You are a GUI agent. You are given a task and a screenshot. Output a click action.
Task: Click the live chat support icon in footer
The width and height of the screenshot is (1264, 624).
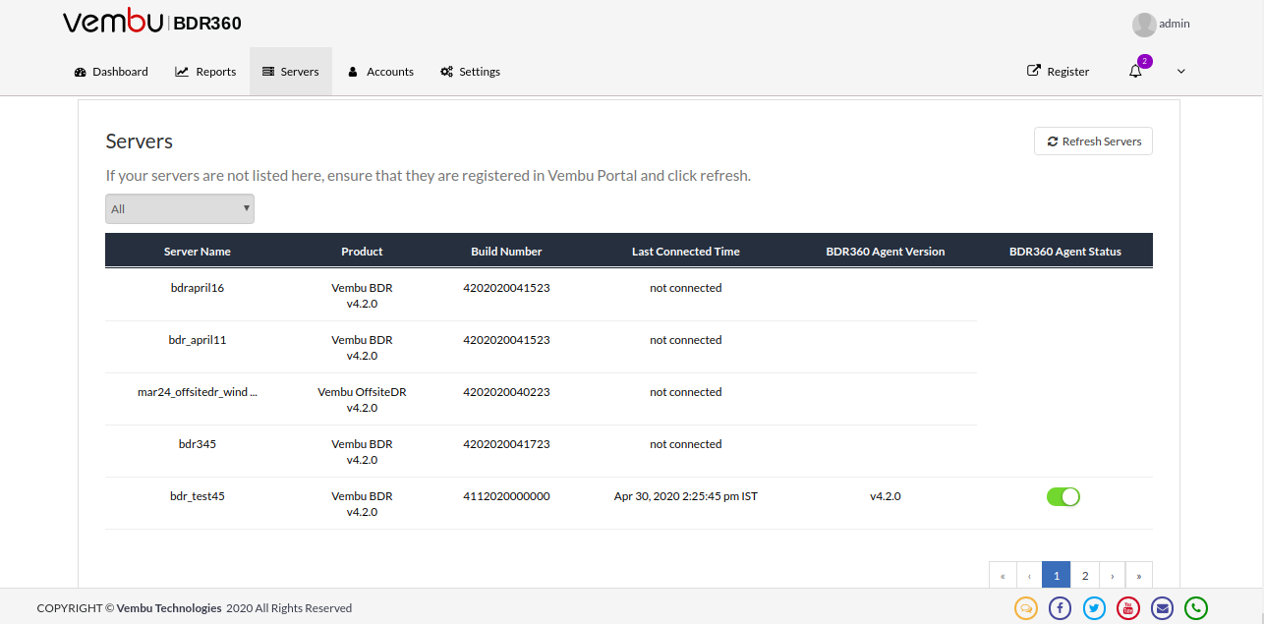tap(1026, 608)
